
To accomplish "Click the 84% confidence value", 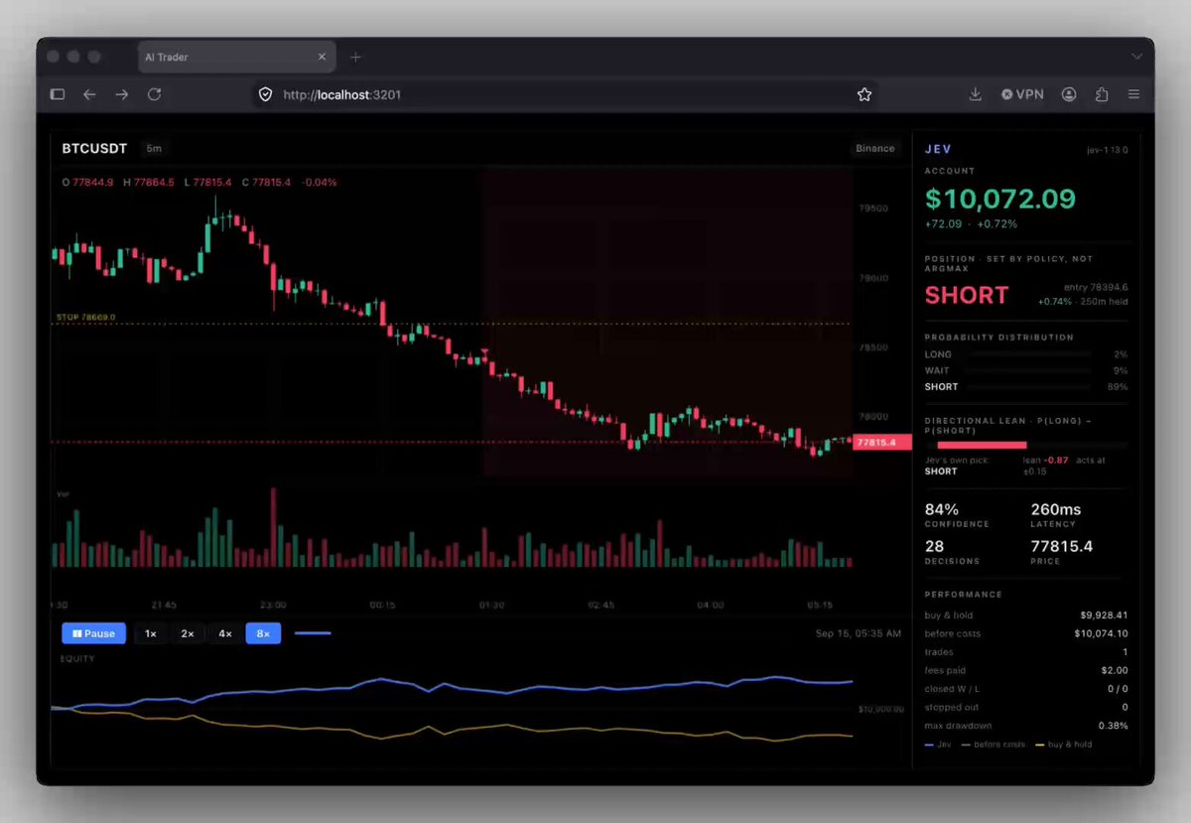I will point(942,509).
